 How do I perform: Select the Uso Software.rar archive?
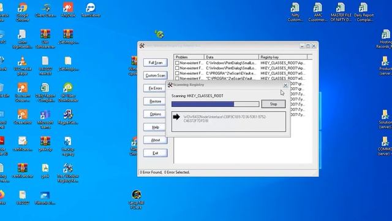[45, 39]
